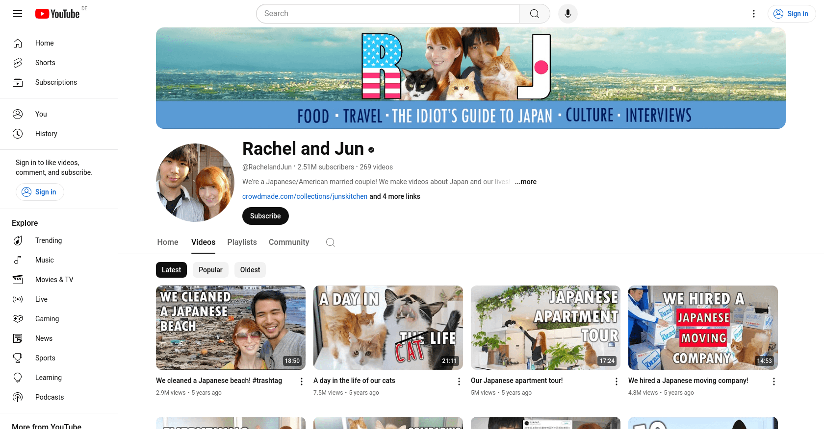Open options menu for apartment tour video
824x429 pixels.
[x=617, y=381]
